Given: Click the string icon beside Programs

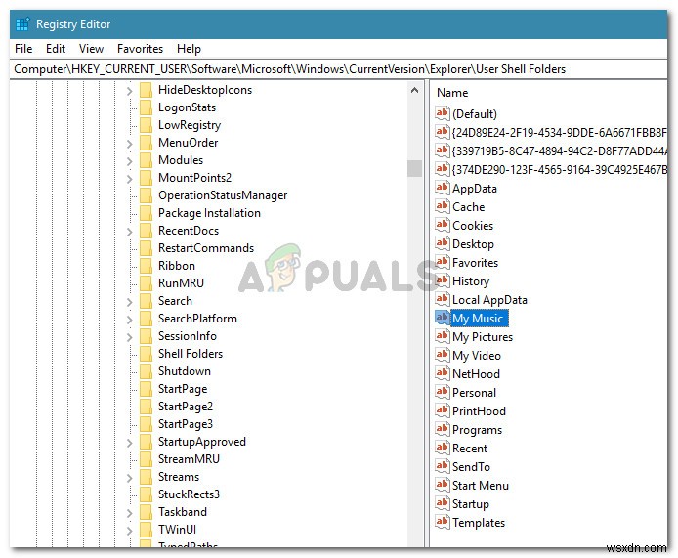Looking at the screenshot, I should coord(442,430).
